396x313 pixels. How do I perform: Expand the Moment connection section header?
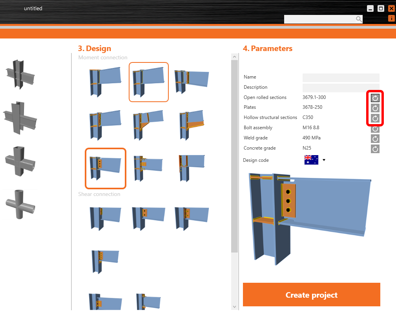102,57
